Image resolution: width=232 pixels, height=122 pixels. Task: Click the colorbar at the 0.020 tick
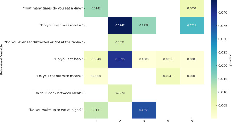point(215,66)
